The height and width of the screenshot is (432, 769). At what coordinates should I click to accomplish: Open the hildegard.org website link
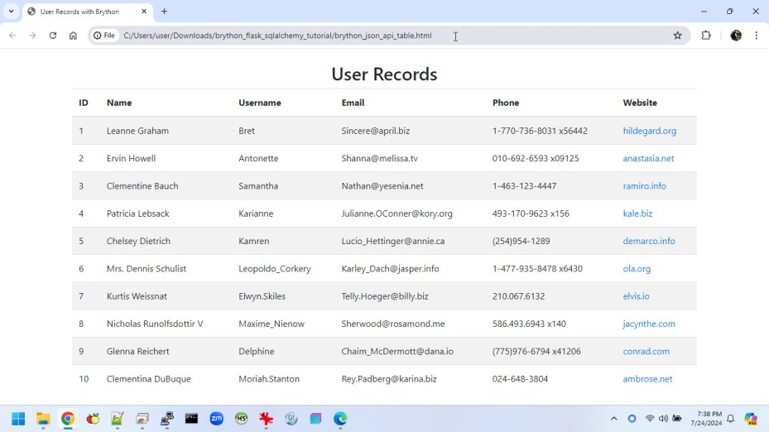(x=649, y=131)
